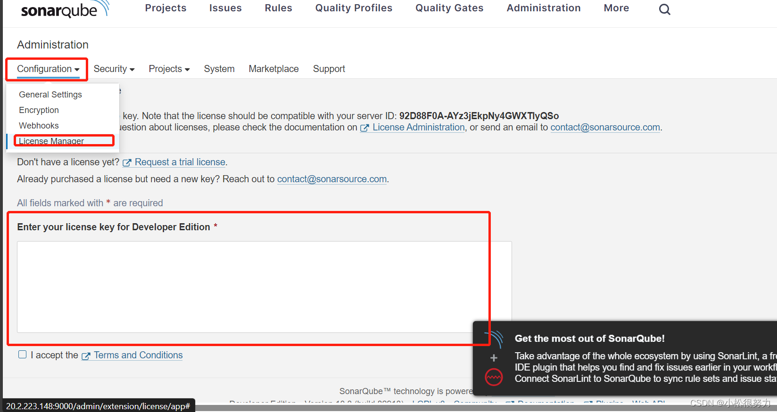Image resolution: width=777 pixels, height=412 pixels.
Task: Open the Terms and Conditions link
Action: coord(132,355)
